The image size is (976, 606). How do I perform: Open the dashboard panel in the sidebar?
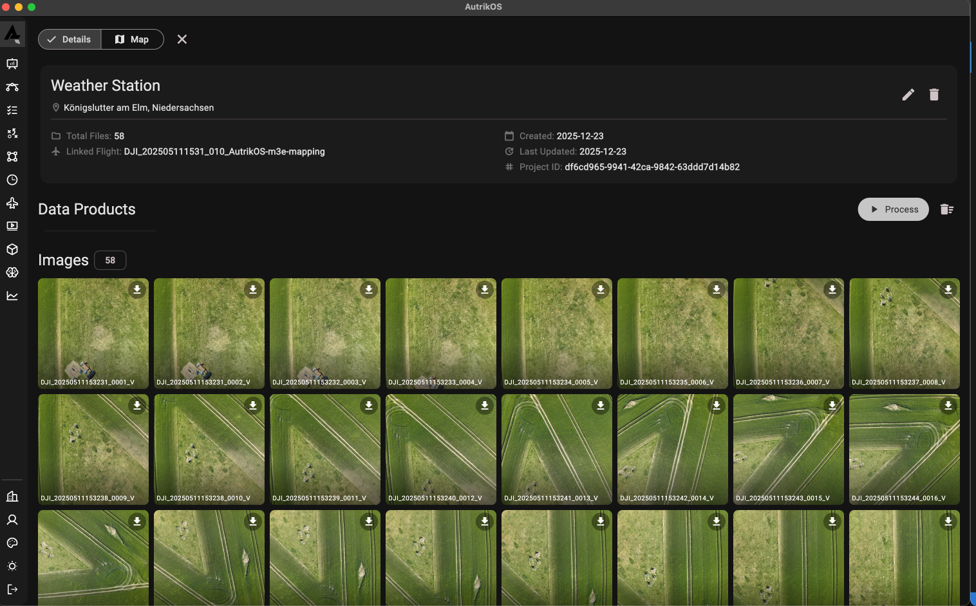click(x=12, y=64)
